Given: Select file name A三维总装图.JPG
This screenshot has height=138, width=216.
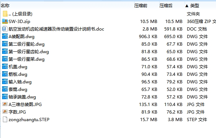Looking at the screenshot, I should click(x=25, y=105).
